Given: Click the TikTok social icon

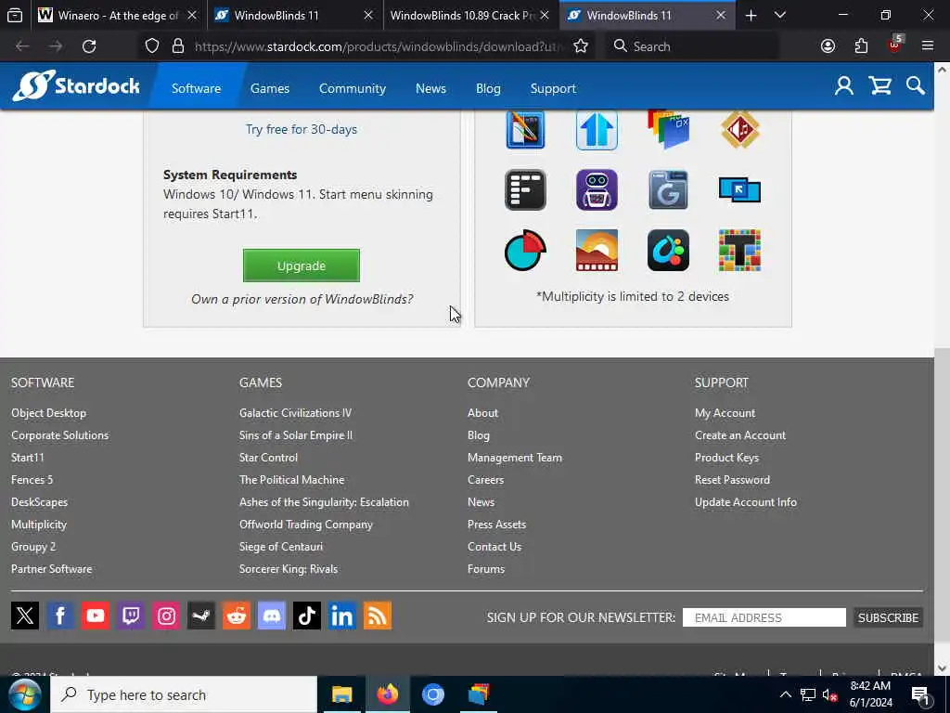Looking at the screenshot, I should pos(306,616).
